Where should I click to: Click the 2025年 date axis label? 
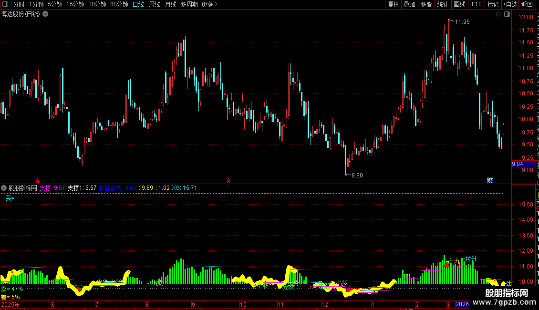tap(10, 304)
